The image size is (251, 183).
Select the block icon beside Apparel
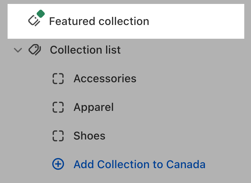point(58,107)
